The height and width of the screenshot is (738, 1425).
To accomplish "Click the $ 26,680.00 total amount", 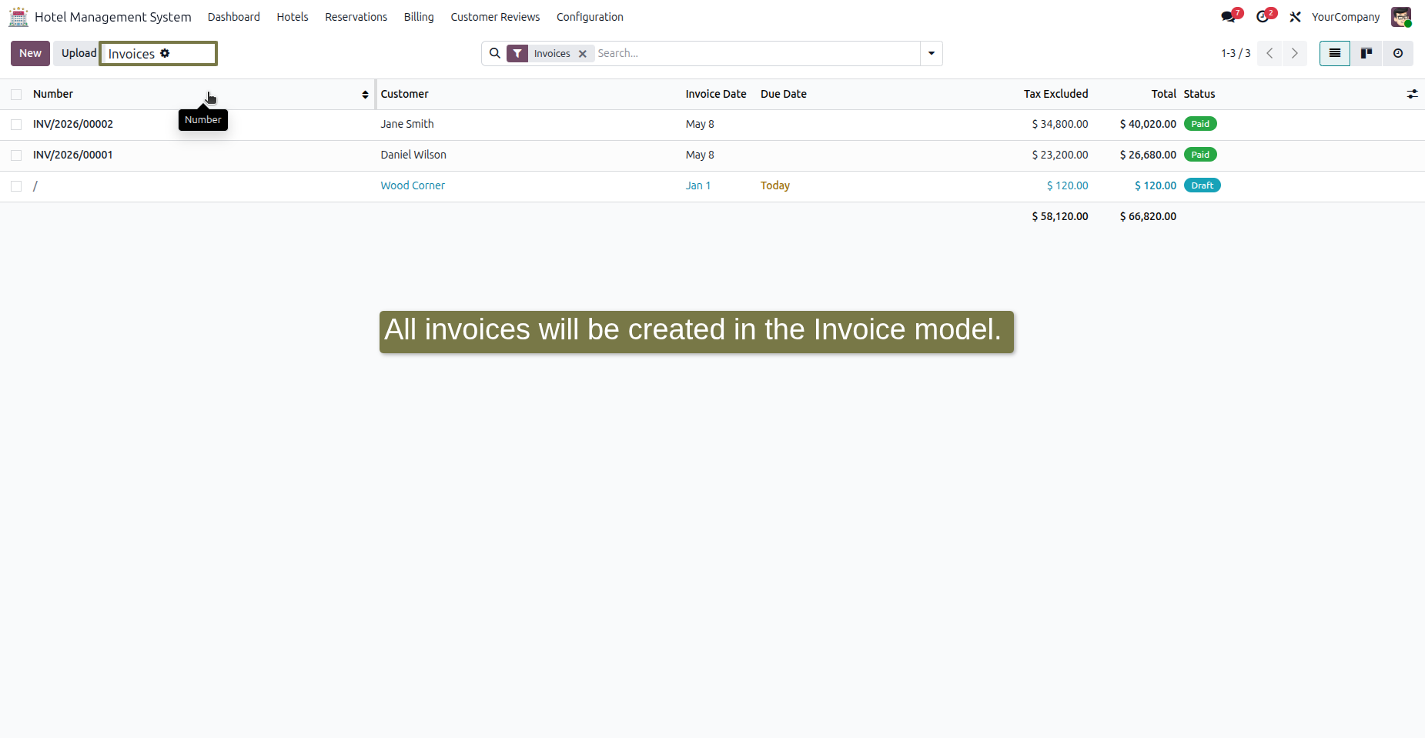I will pos(1148,155).
